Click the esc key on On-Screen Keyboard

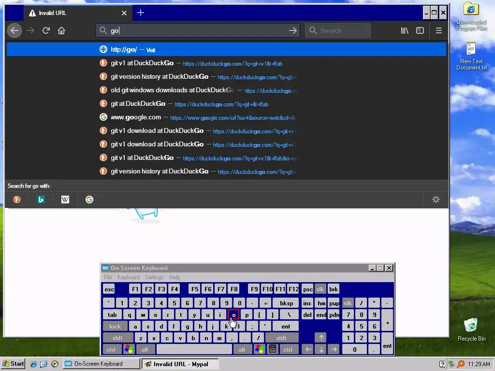pos(109,289)
